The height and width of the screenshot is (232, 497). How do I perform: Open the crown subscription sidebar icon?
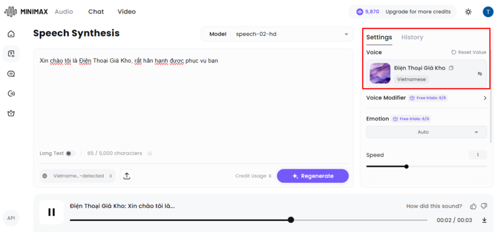click(x=11, y=113)
